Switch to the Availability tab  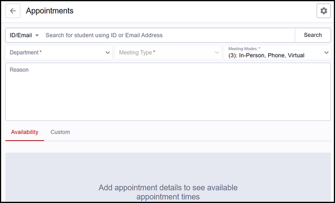click(x=25, y=132)
